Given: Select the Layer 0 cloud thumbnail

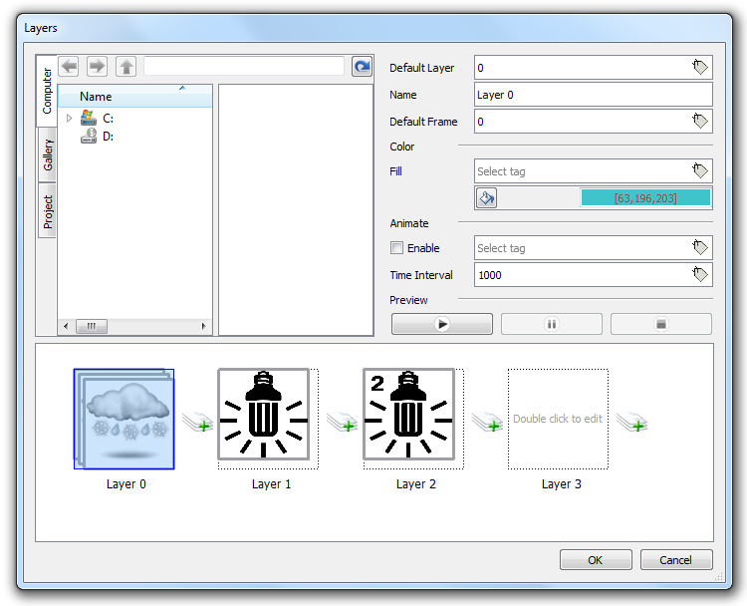Looking at the screenshot, I should tap(124, 419).
